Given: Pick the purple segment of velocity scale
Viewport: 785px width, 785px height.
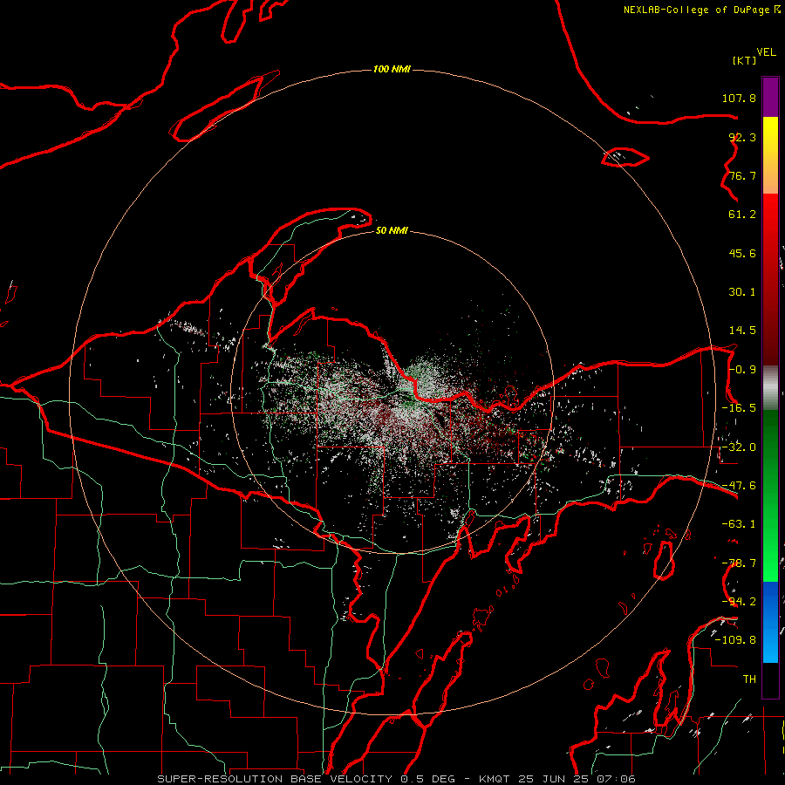Looking at the screenshot, I should coord(770,97).
